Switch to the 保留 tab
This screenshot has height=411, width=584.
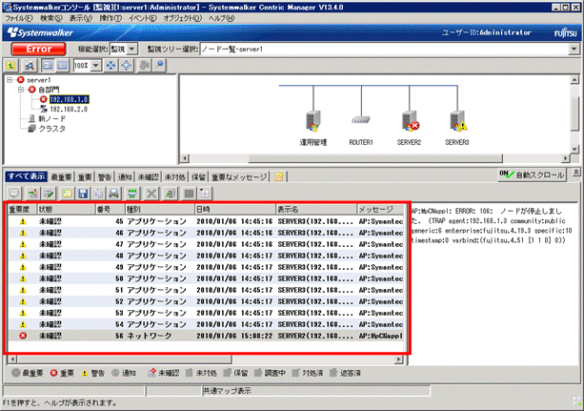coord(199,177)
